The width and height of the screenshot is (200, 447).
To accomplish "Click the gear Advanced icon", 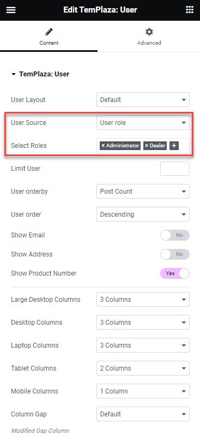I will pyautogui.click(x=149, y=32).
